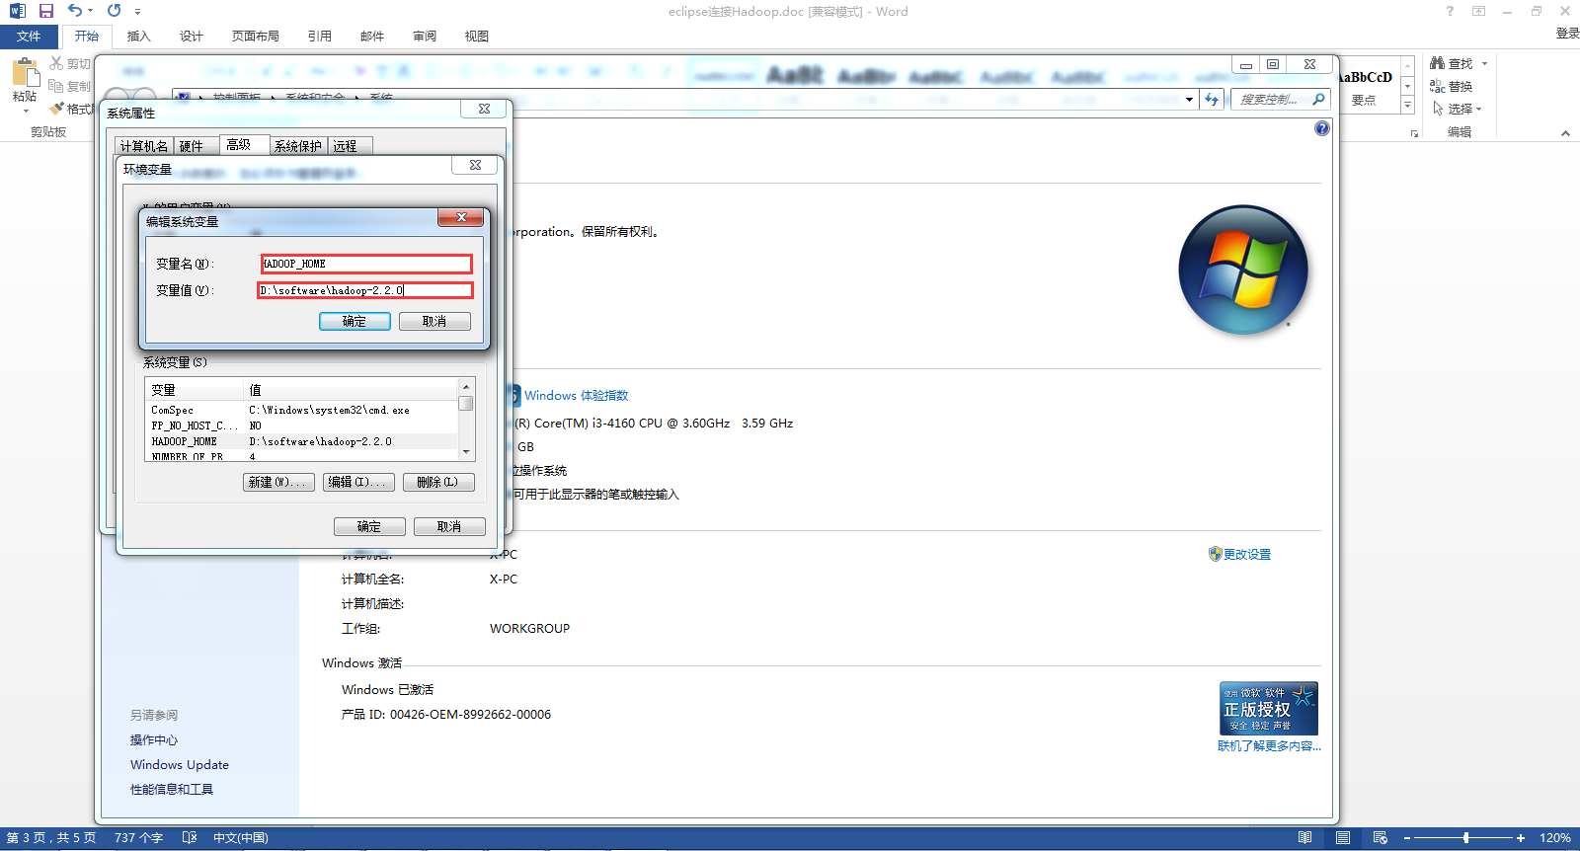The height and width of the screenshot is (851, 1580).
Task: Switch to the 视图 (View) ribbon tab
Action: click(477, 37)
